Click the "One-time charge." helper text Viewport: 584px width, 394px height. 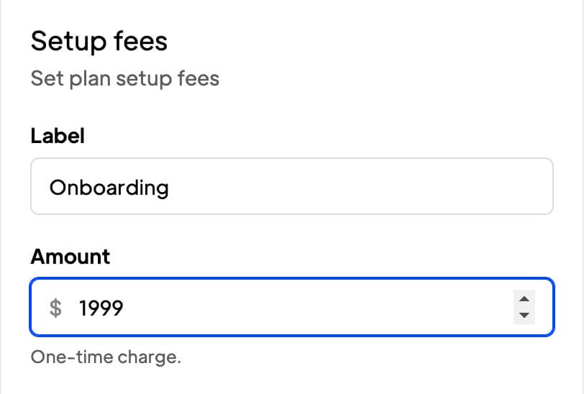106,357
